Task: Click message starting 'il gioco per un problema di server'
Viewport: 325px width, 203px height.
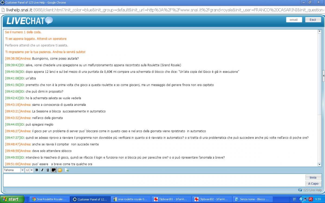Action: [x=119, y=131]
